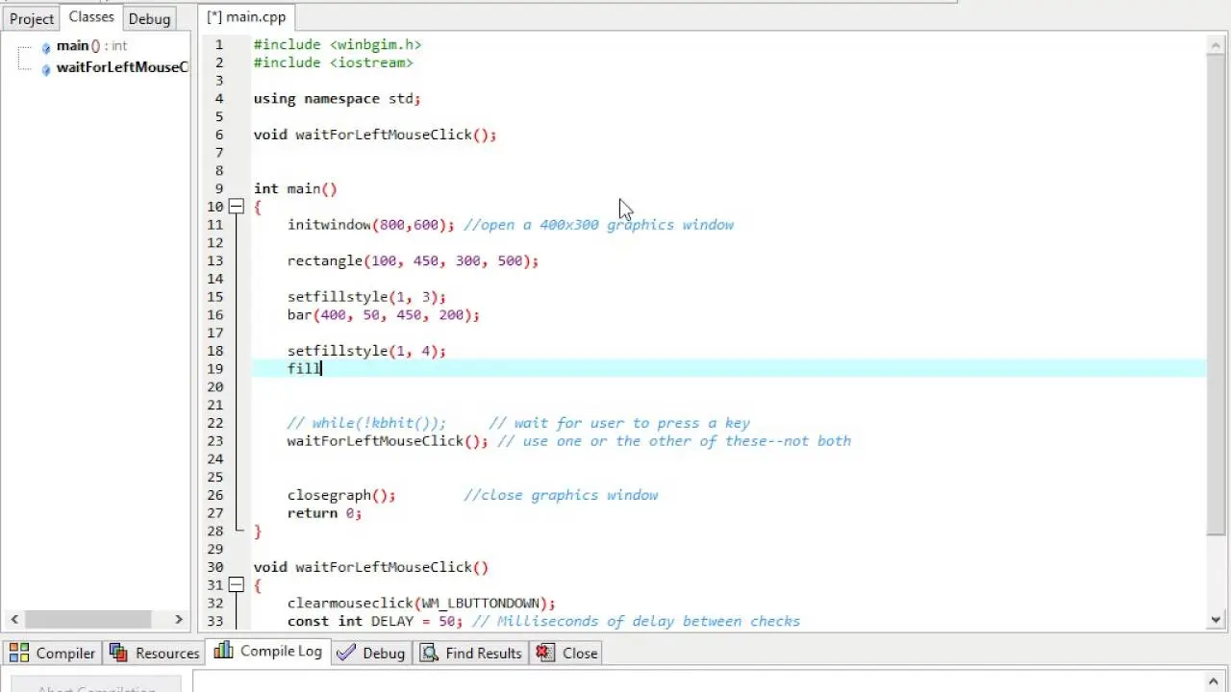This screenshot has height=692, width=1231.
Task: Switch to the Project tab
Action: [32, 19]
